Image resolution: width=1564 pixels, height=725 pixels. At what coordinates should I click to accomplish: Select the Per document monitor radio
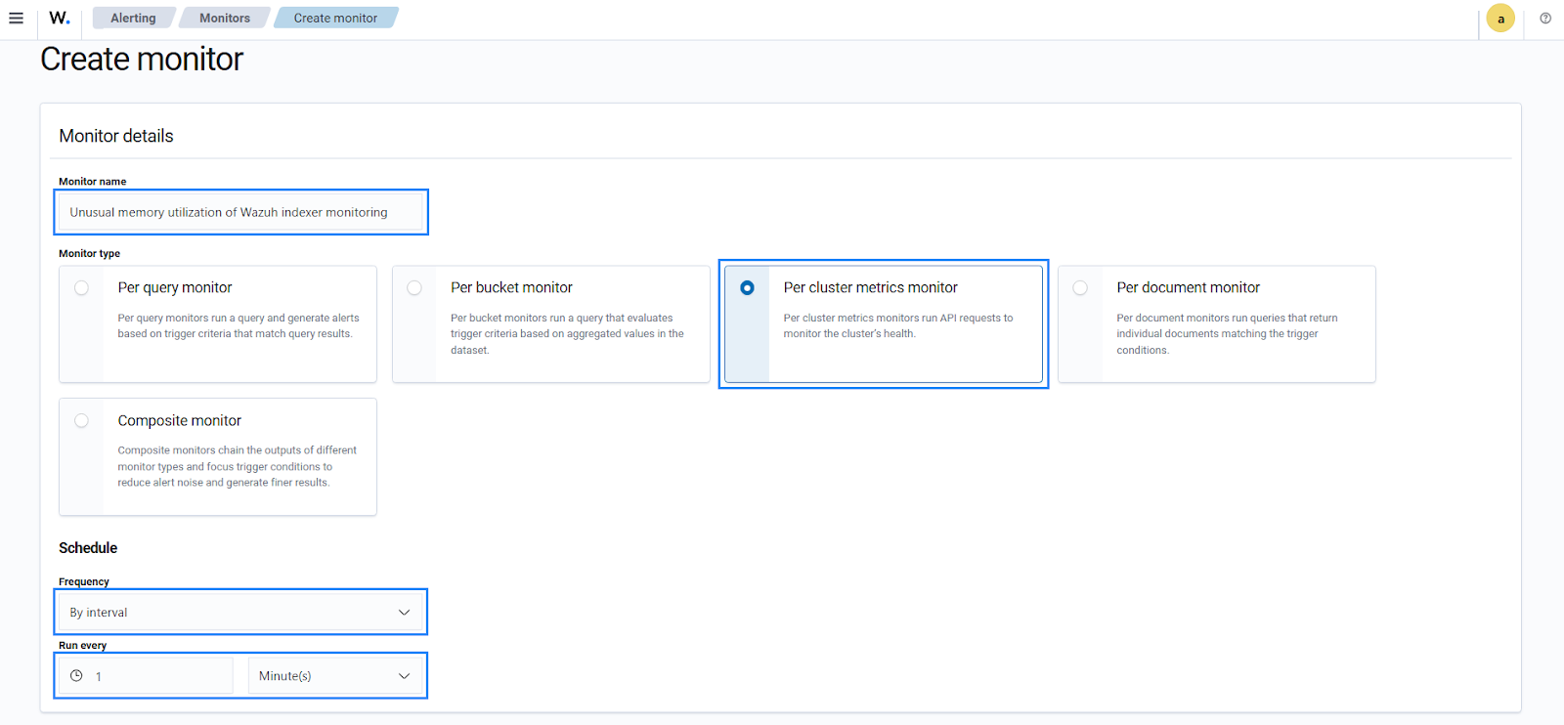[1080, 288]
